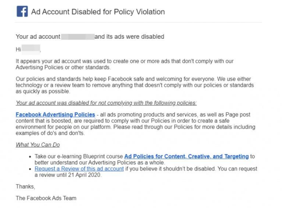Click the 'Ad Account Disabled for Policy Violation' title
The image size is (282, 208).
pyautogui.click(x=98, y=12)
